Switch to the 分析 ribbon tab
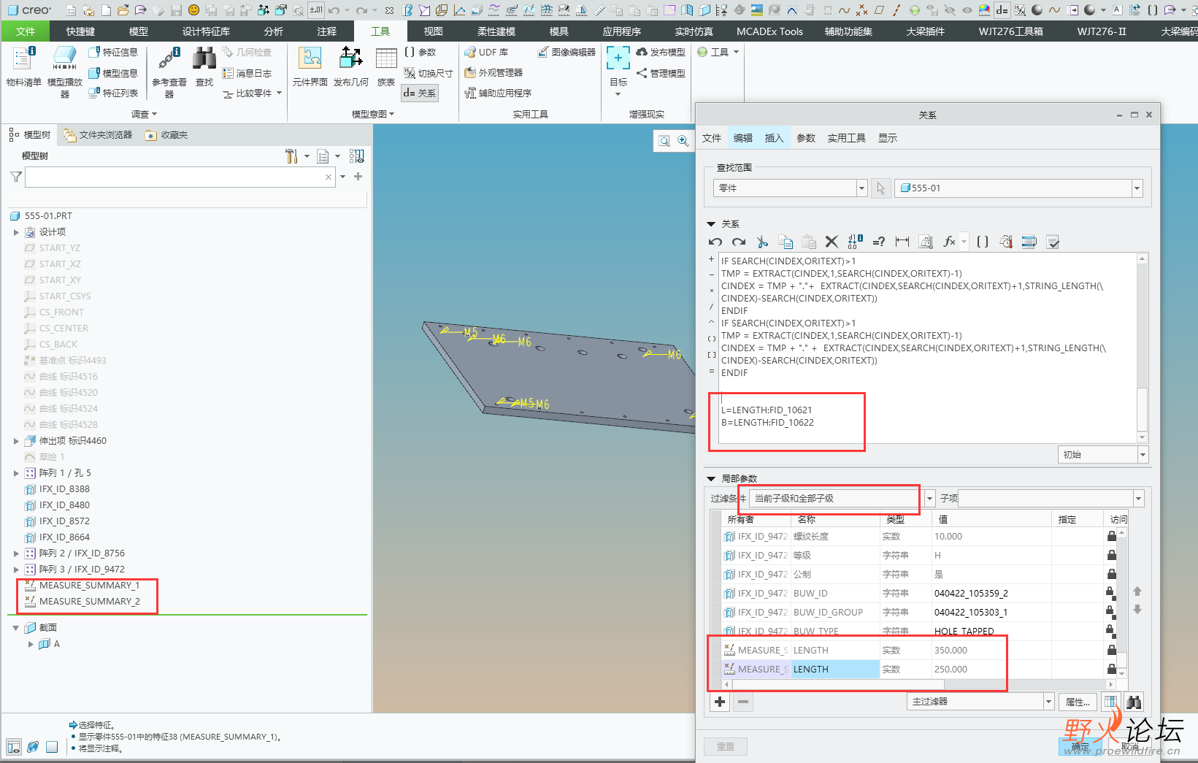The height and width of the screenshot is (763, 1198). point(274,31)
